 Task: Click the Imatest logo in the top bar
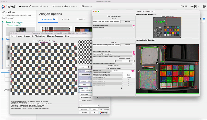(x=9, y=6)
